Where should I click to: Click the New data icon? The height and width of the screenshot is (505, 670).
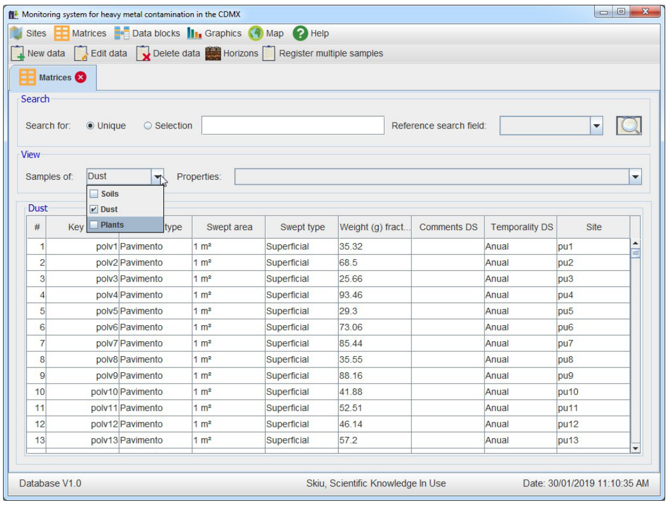coord(18,54)
